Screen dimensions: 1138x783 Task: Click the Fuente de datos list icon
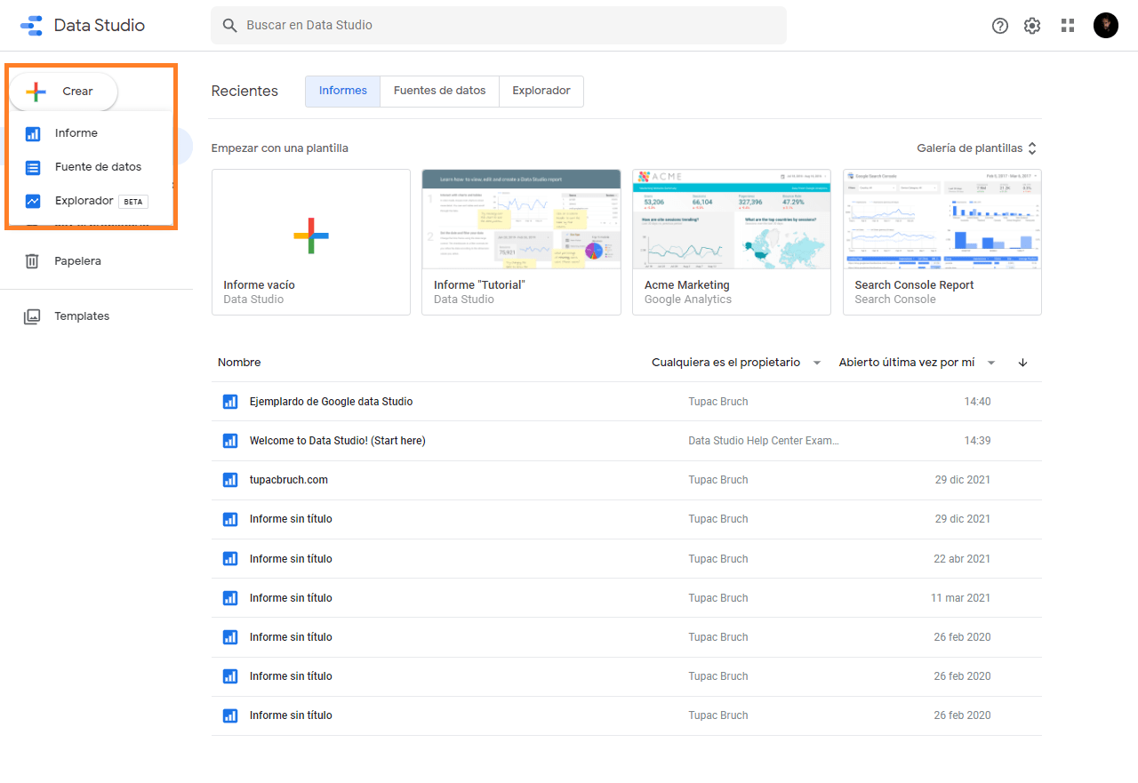point(33,167)
